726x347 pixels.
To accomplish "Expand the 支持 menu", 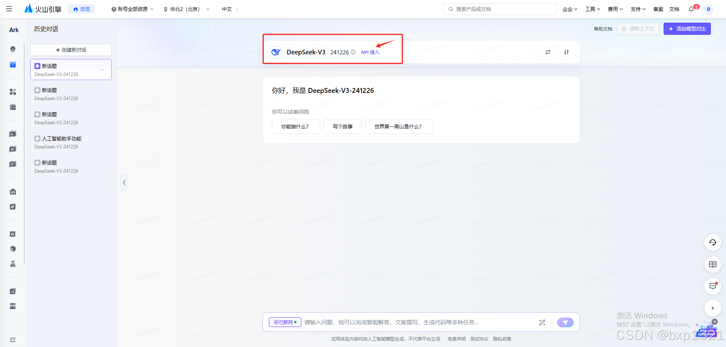I will tap(638, 9).
